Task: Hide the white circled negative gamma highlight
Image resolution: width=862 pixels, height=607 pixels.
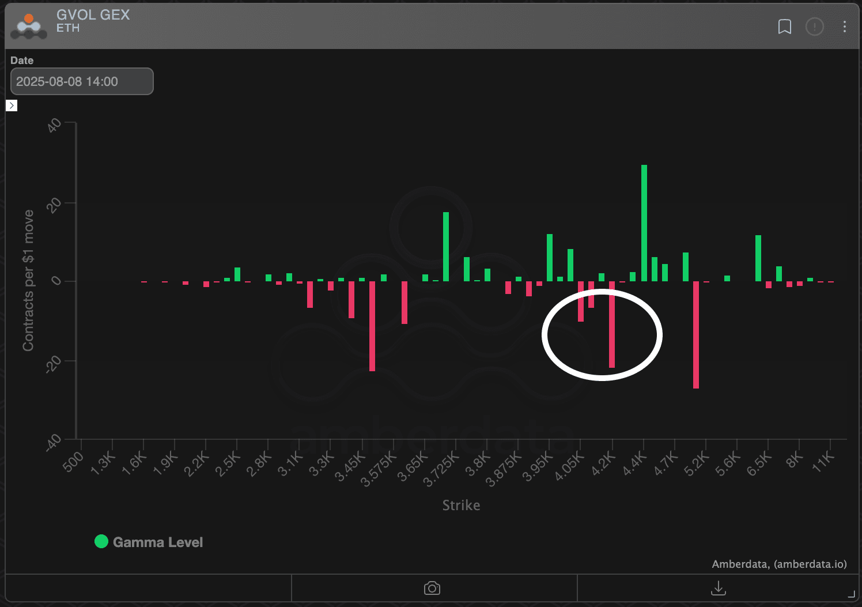Action: [602, 334]
